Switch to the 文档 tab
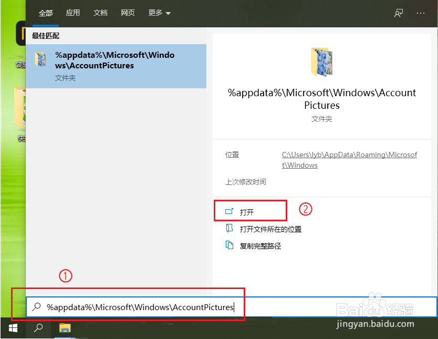The width and height of the screenshot is (438, 339). (100, 13)
